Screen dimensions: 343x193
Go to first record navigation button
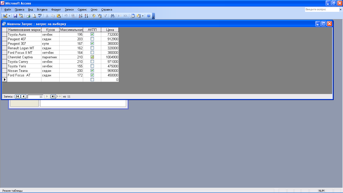click(18, 96)
